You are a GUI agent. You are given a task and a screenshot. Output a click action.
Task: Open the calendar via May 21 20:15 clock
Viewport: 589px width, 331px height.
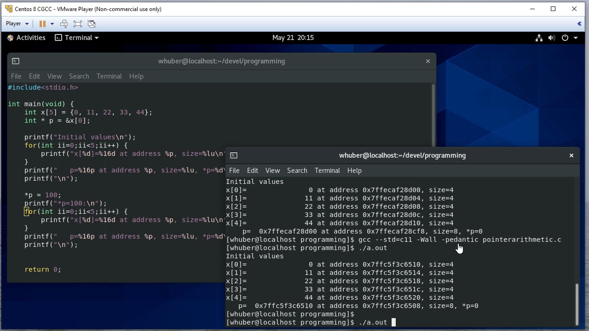point(293,38)
